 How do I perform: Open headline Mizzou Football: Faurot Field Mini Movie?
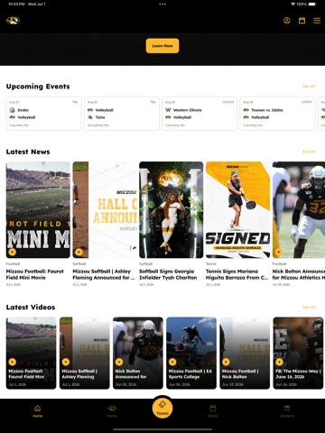(35, 274)
